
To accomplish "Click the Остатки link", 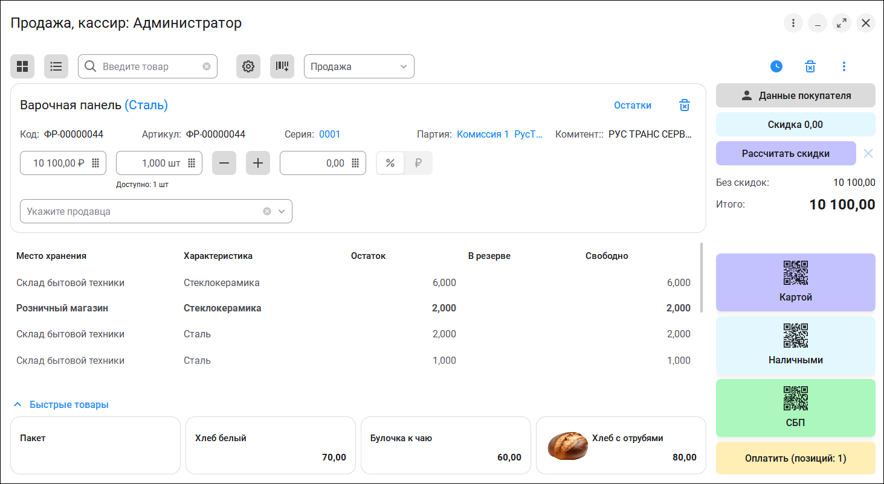I will pos(632,106).
